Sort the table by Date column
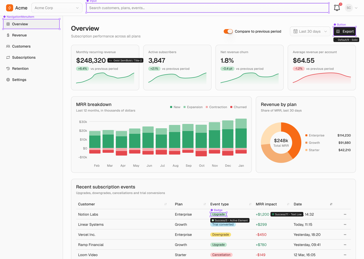Viewport: 364px width, 259px height. click(x=331, y=204)
